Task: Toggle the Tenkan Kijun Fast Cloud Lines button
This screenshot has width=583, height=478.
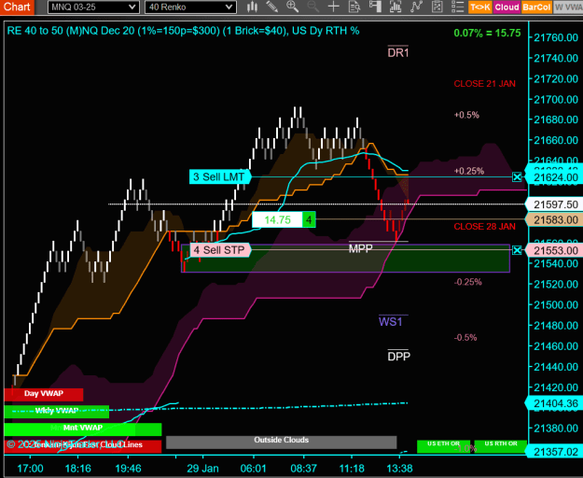Action: 82,445
